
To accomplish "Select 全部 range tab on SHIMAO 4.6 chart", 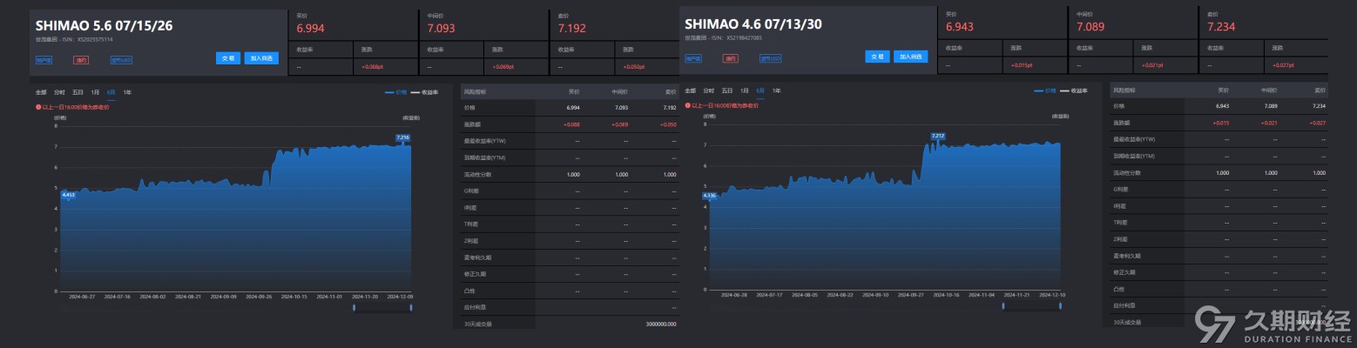I will 690,90.
